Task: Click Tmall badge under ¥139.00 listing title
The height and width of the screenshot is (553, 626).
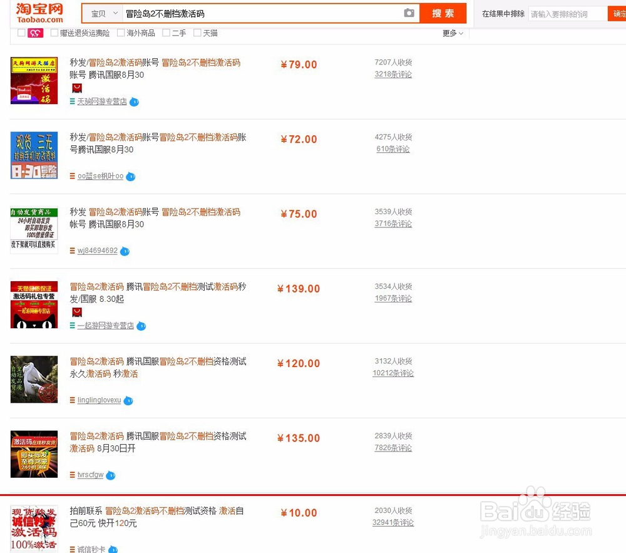Action: click(x=77, y=313)
